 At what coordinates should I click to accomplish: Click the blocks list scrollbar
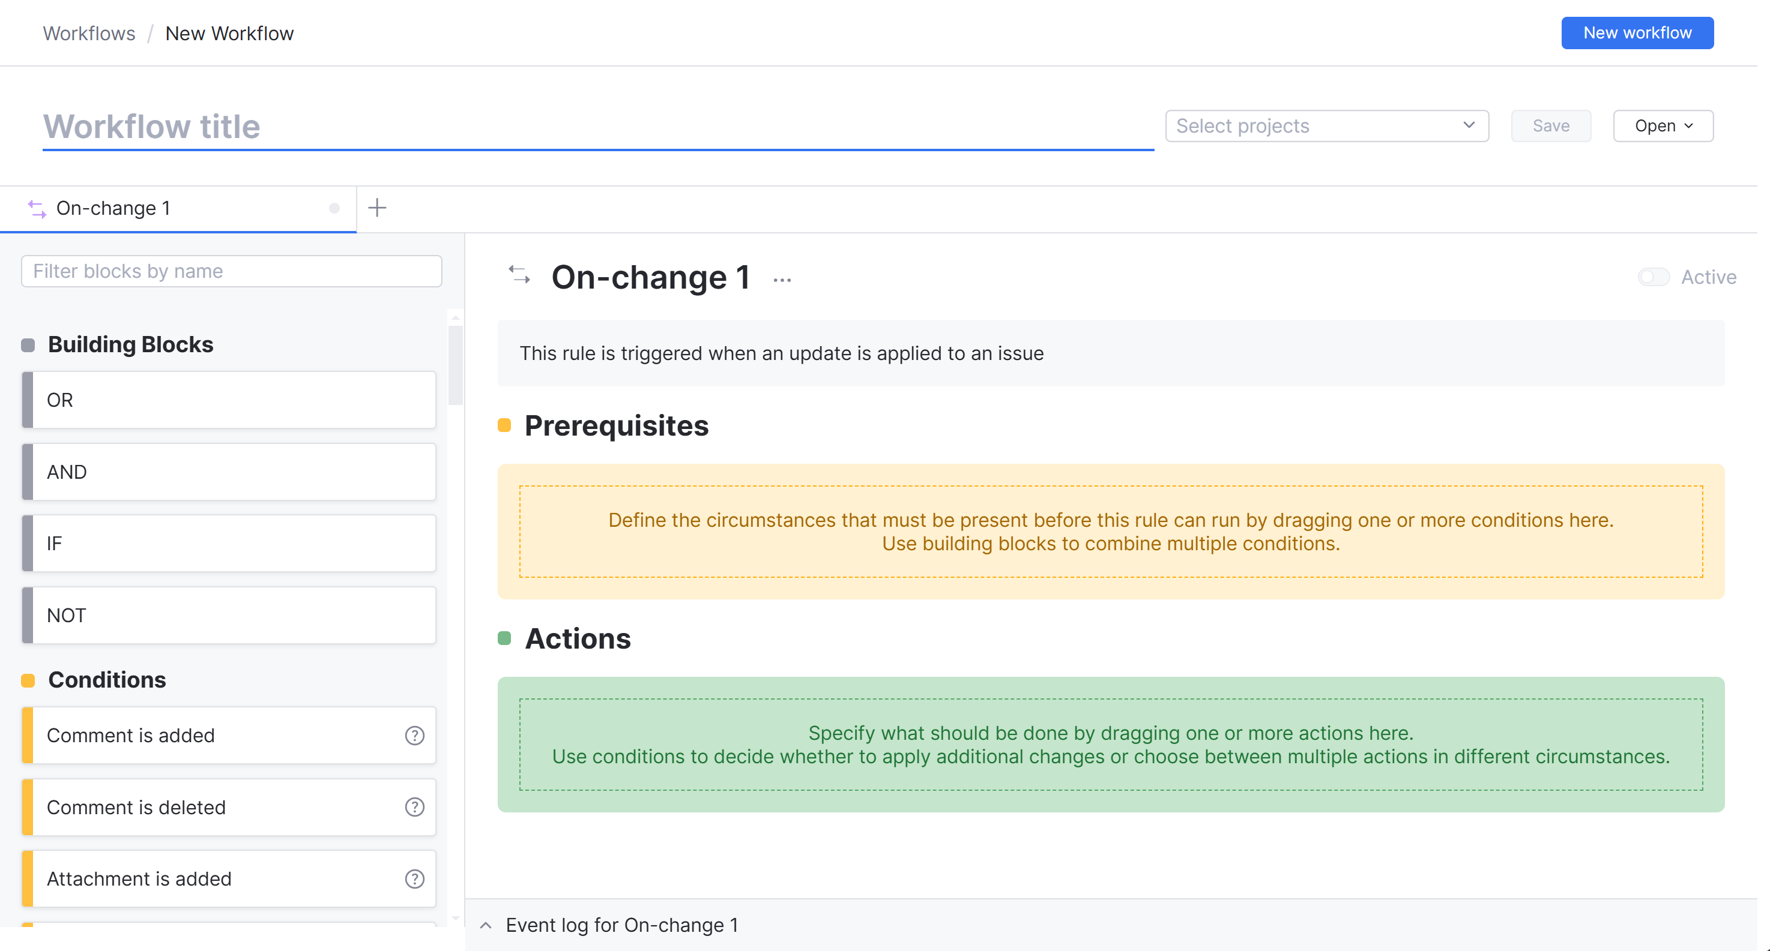(455, 365)
